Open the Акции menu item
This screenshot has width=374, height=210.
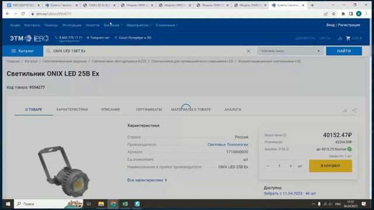[x=15, y=25]
